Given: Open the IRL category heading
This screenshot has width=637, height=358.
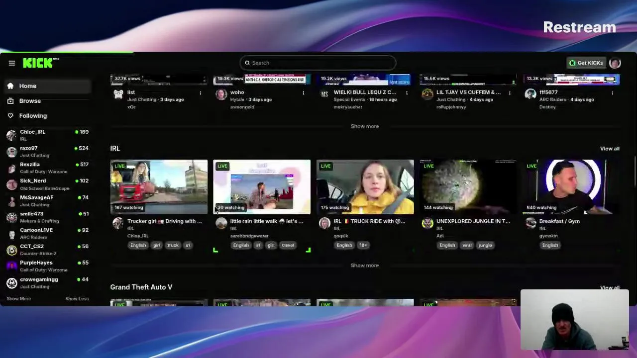Looking at the screenshot, I should click(x=115, y=148).
